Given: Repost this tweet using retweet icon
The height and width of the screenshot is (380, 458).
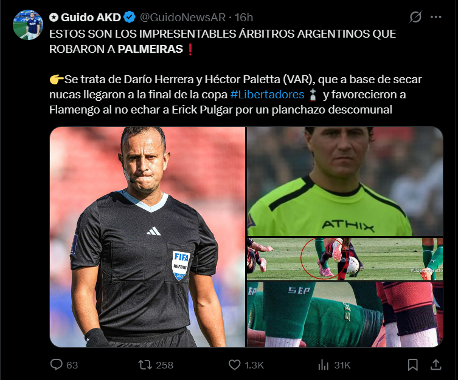Looking at the screenshot, I should 145,365.
